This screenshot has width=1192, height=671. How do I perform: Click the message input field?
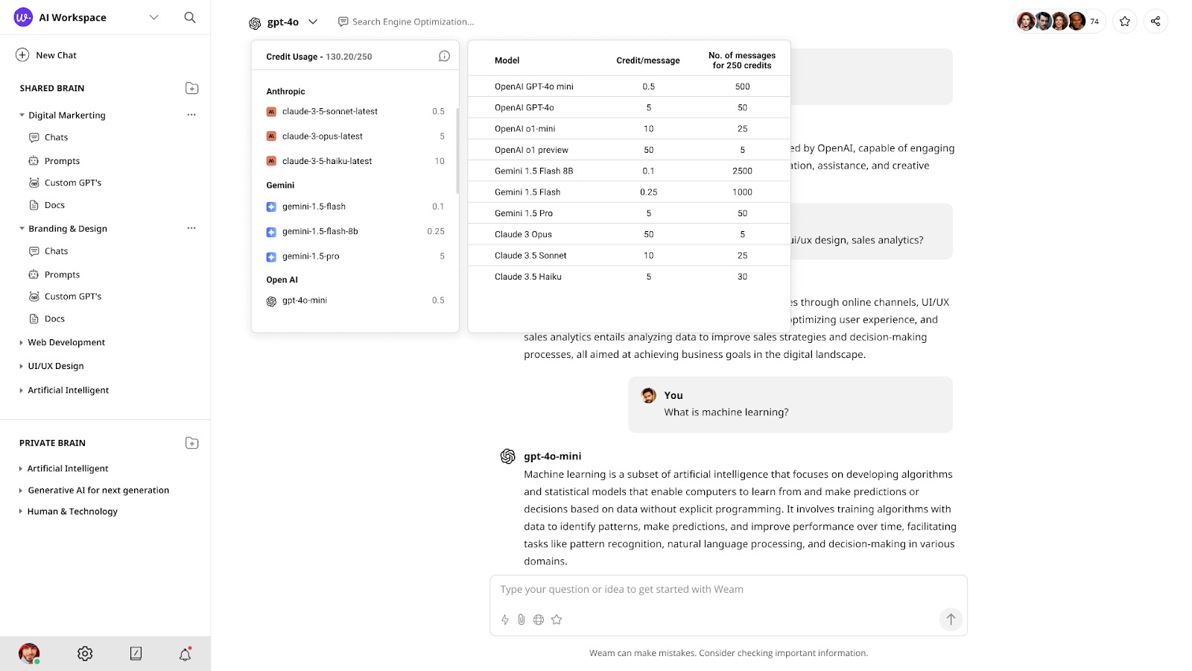pyautogui.click(x=715, y=589)
